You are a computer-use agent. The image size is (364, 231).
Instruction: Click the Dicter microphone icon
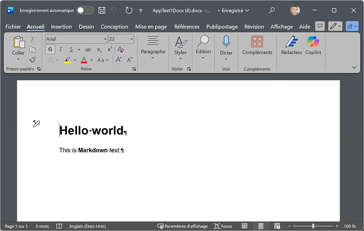coord(226,41)
